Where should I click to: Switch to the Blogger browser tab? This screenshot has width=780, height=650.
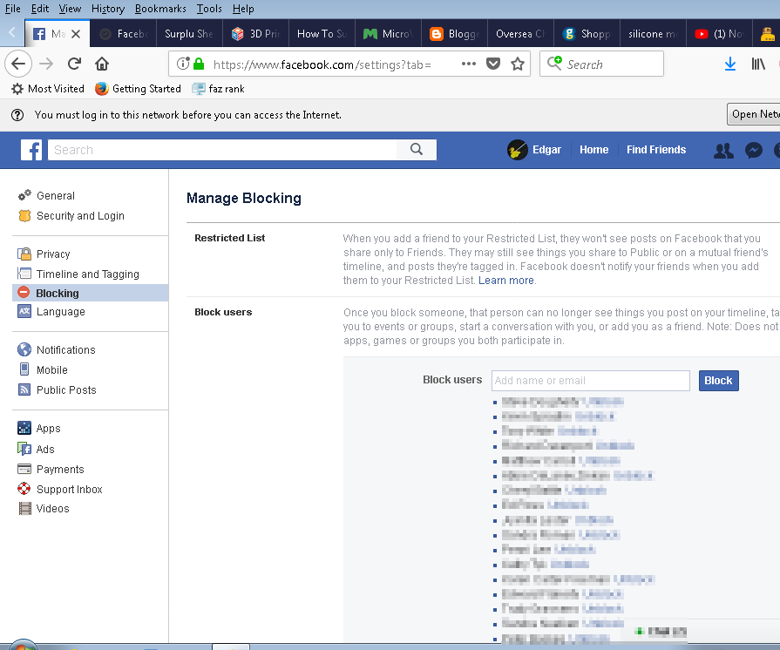(454, 33)
